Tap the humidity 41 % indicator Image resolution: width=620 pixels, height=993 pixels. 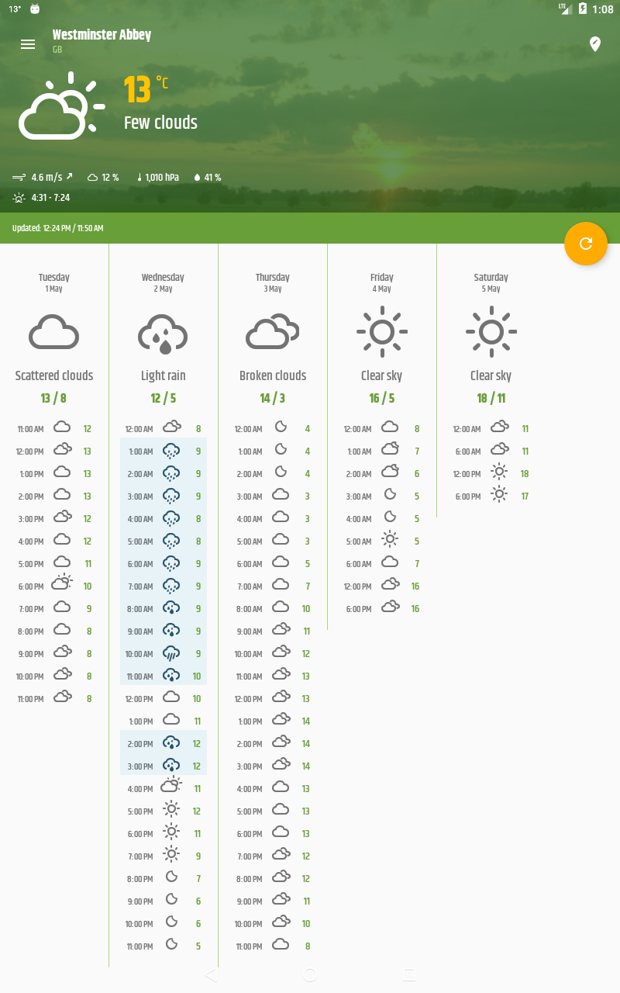tap(207, 178)
